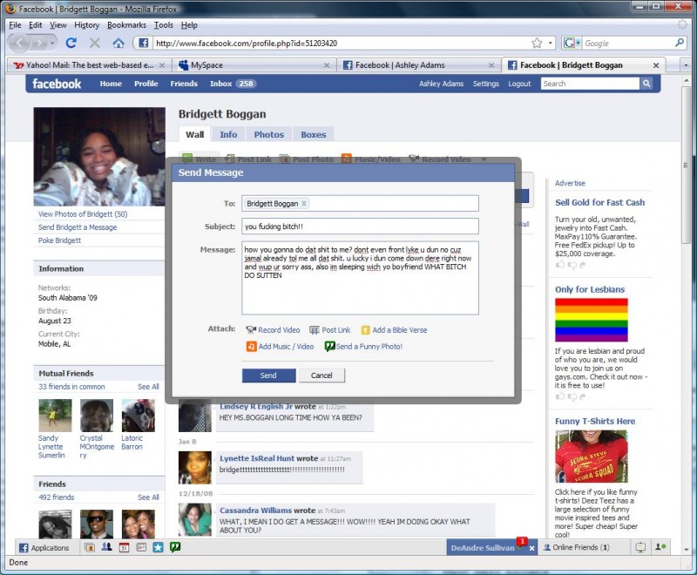Image resolution: width=697 pixels, height=575 pixels.
Task: Click Add a Bible Verse icon
Action: (x=365, y=329)
